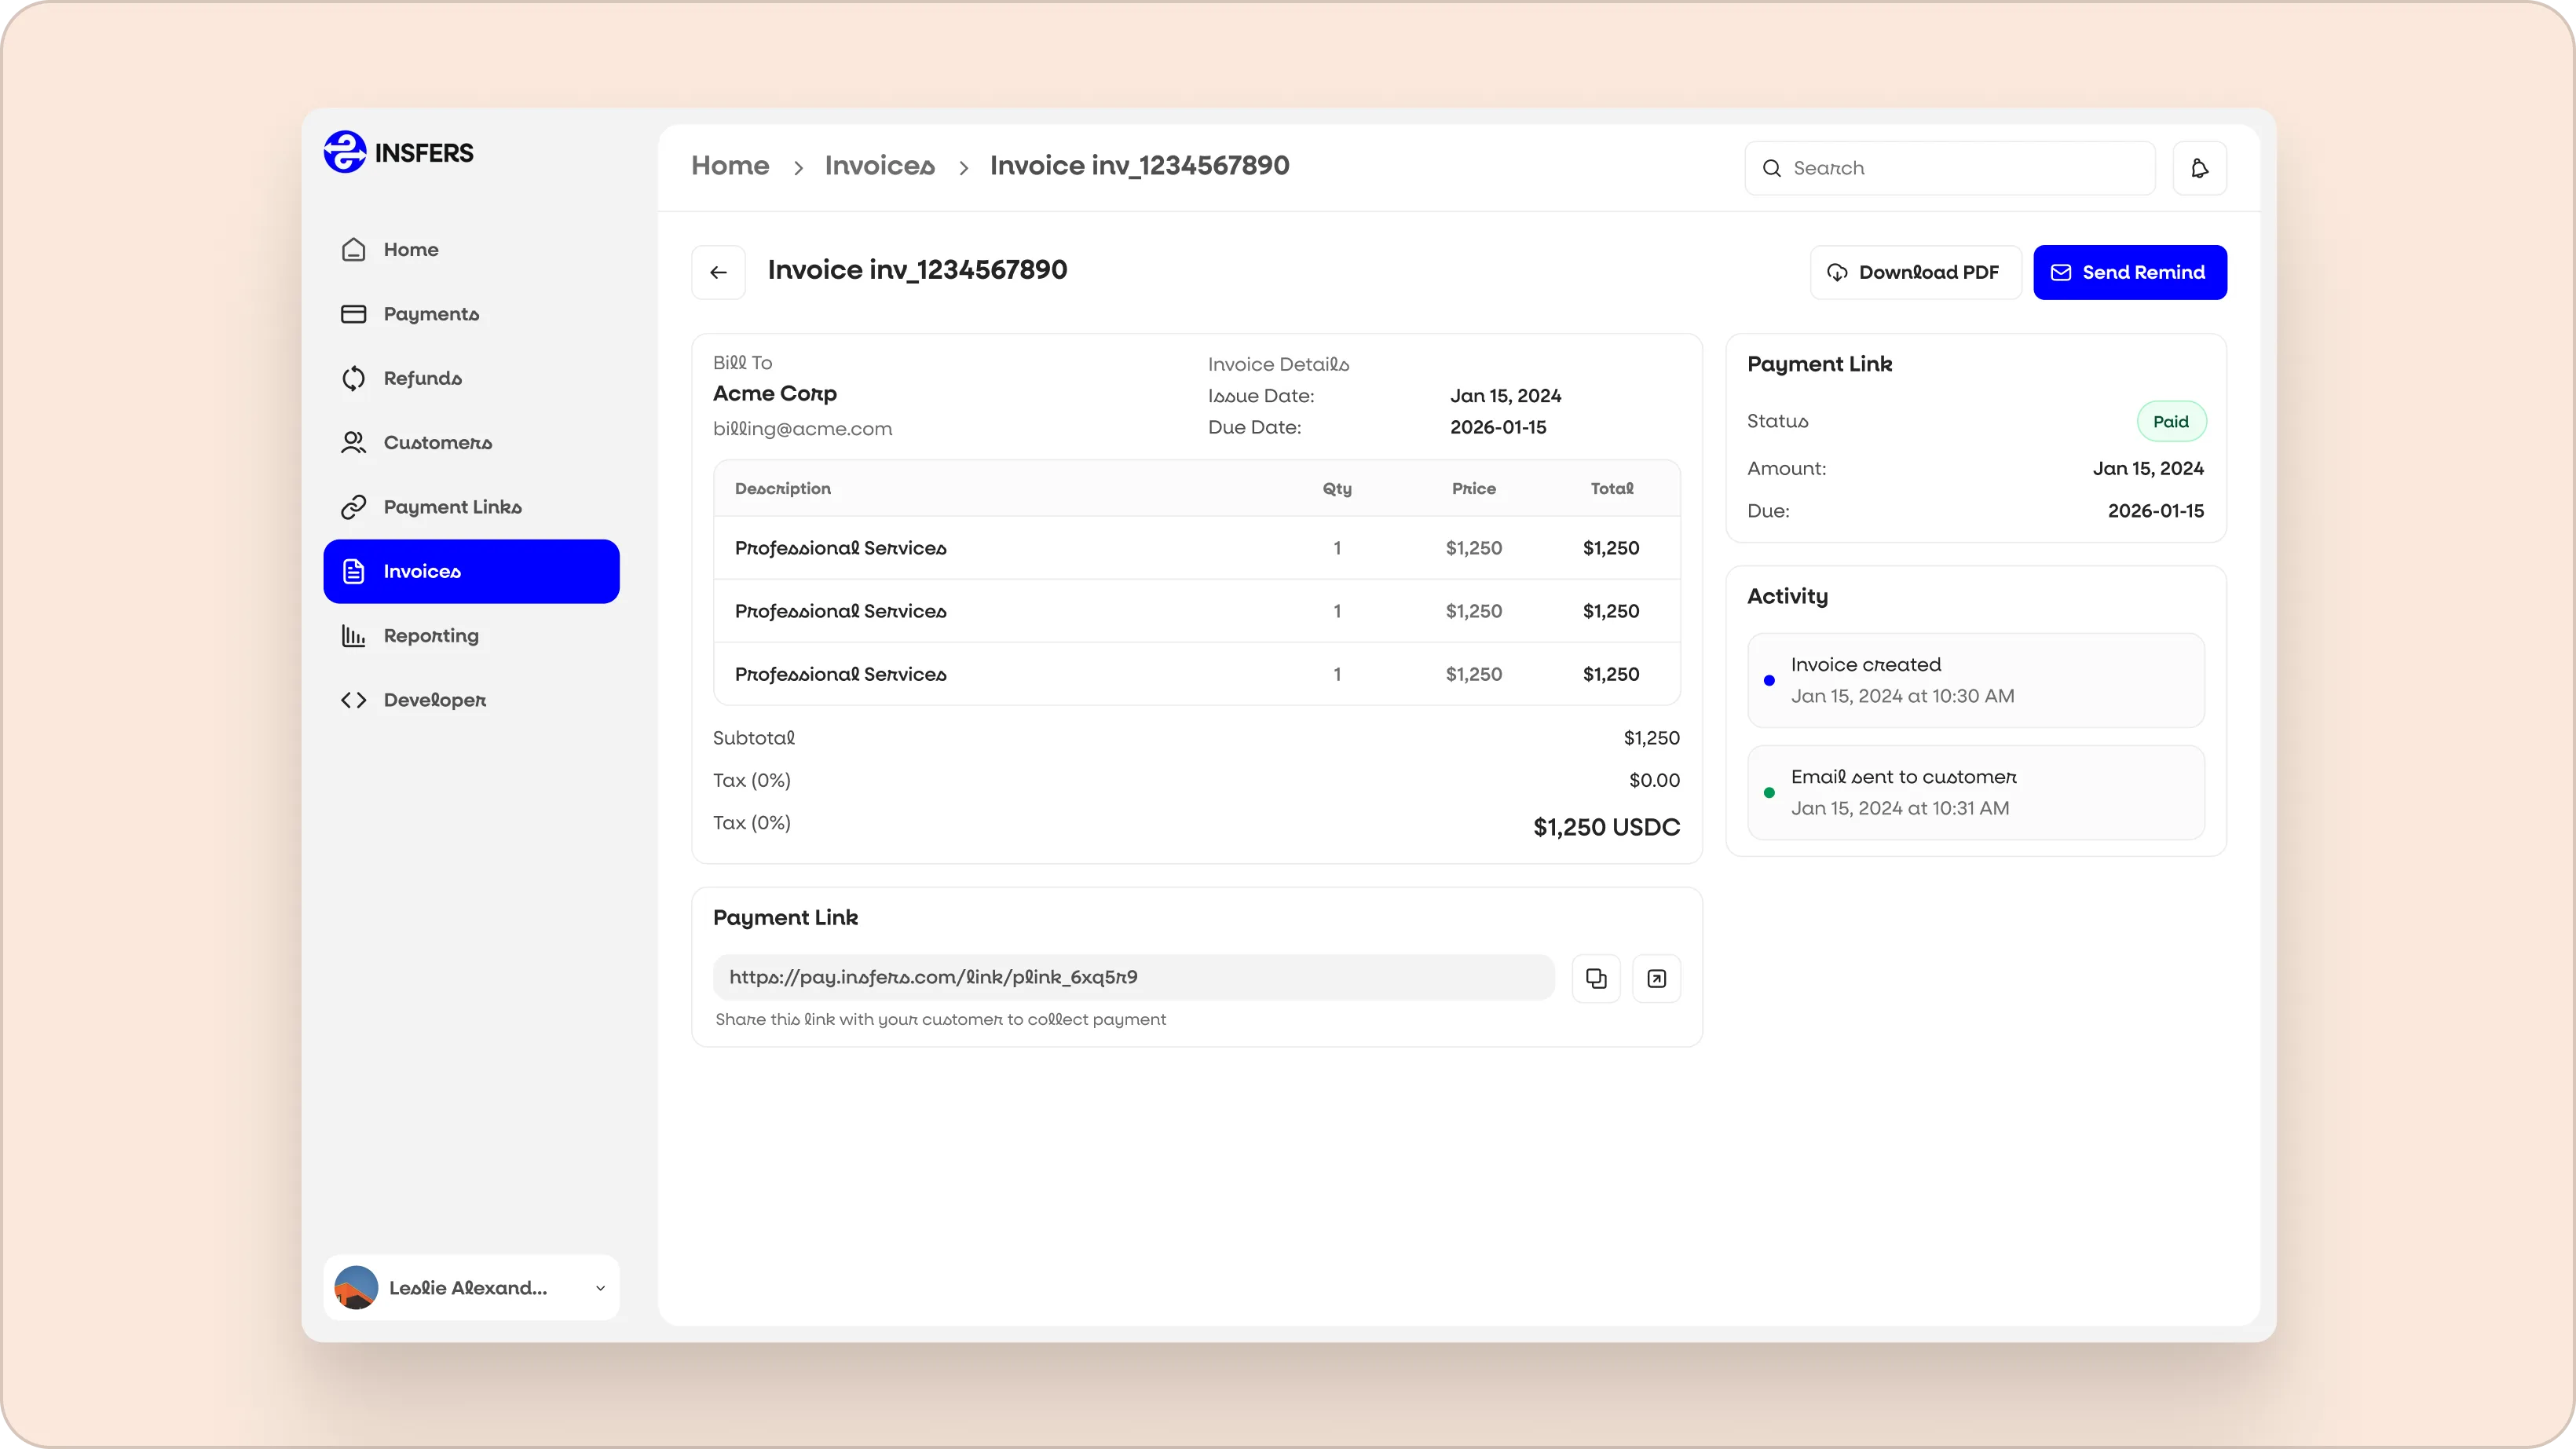The width and height of the screenshot is (2576, 1449).
Task: Click the Payment Links chain icon
Action: click(x=353, y=507)
